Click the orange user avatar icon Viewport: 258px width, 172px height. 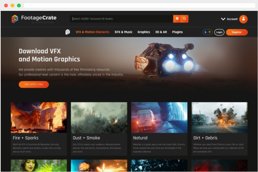243,19
